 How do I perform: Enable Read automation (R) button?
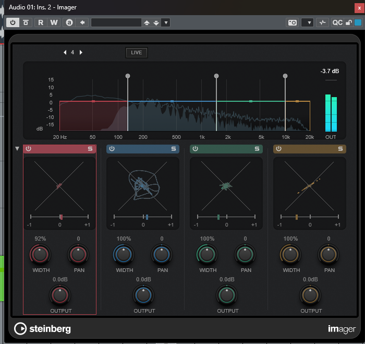41,22
